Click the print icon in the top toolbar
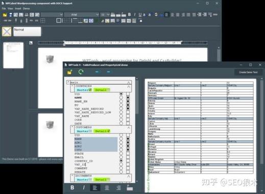Image resolution: width=265 pixels, height=194 pixels. click(x=27, y=15)
